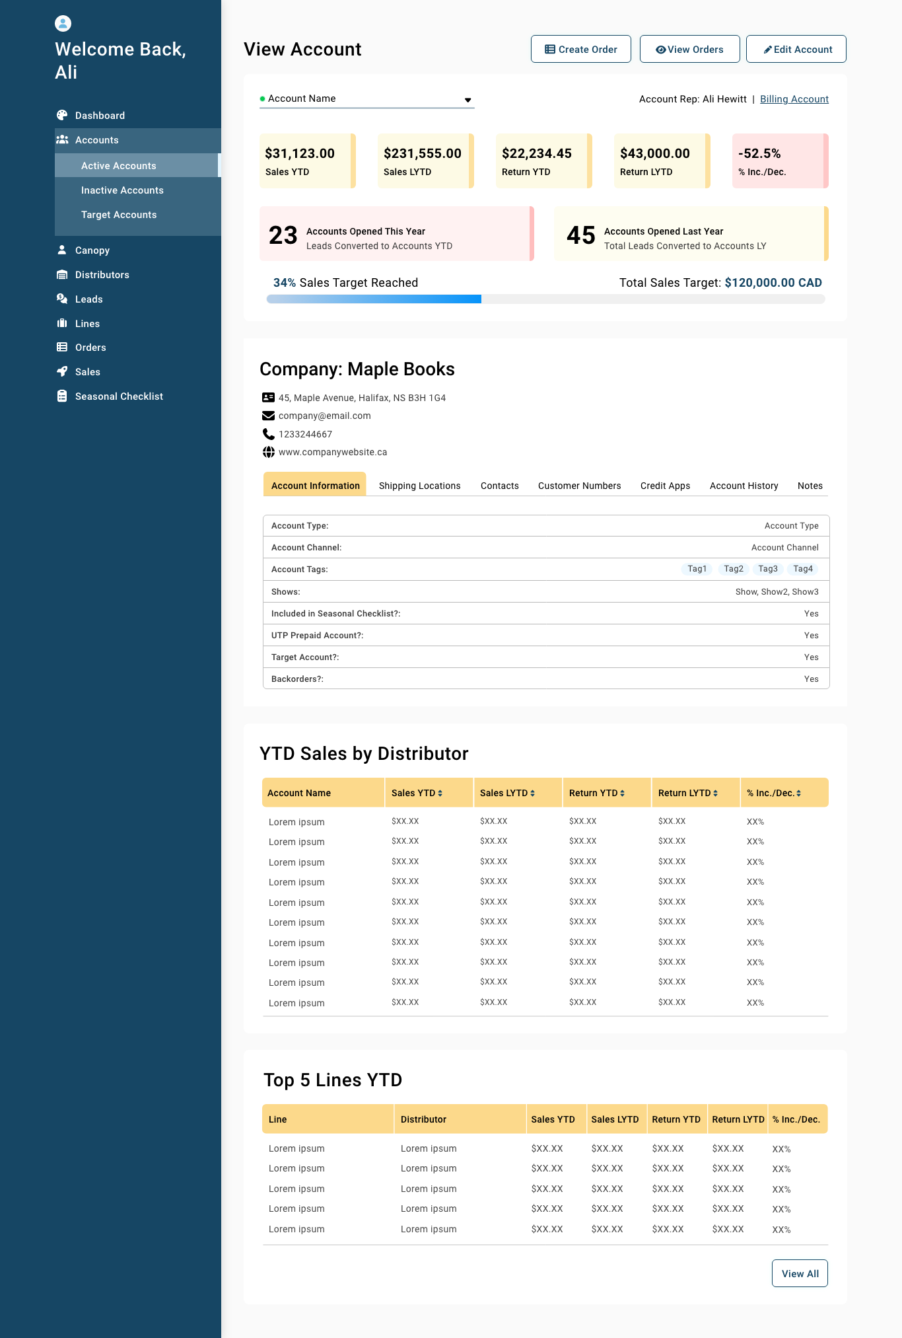Click the $22,234.45 Return YTD card
This screenshot has width=902, height=1338.
544,161
